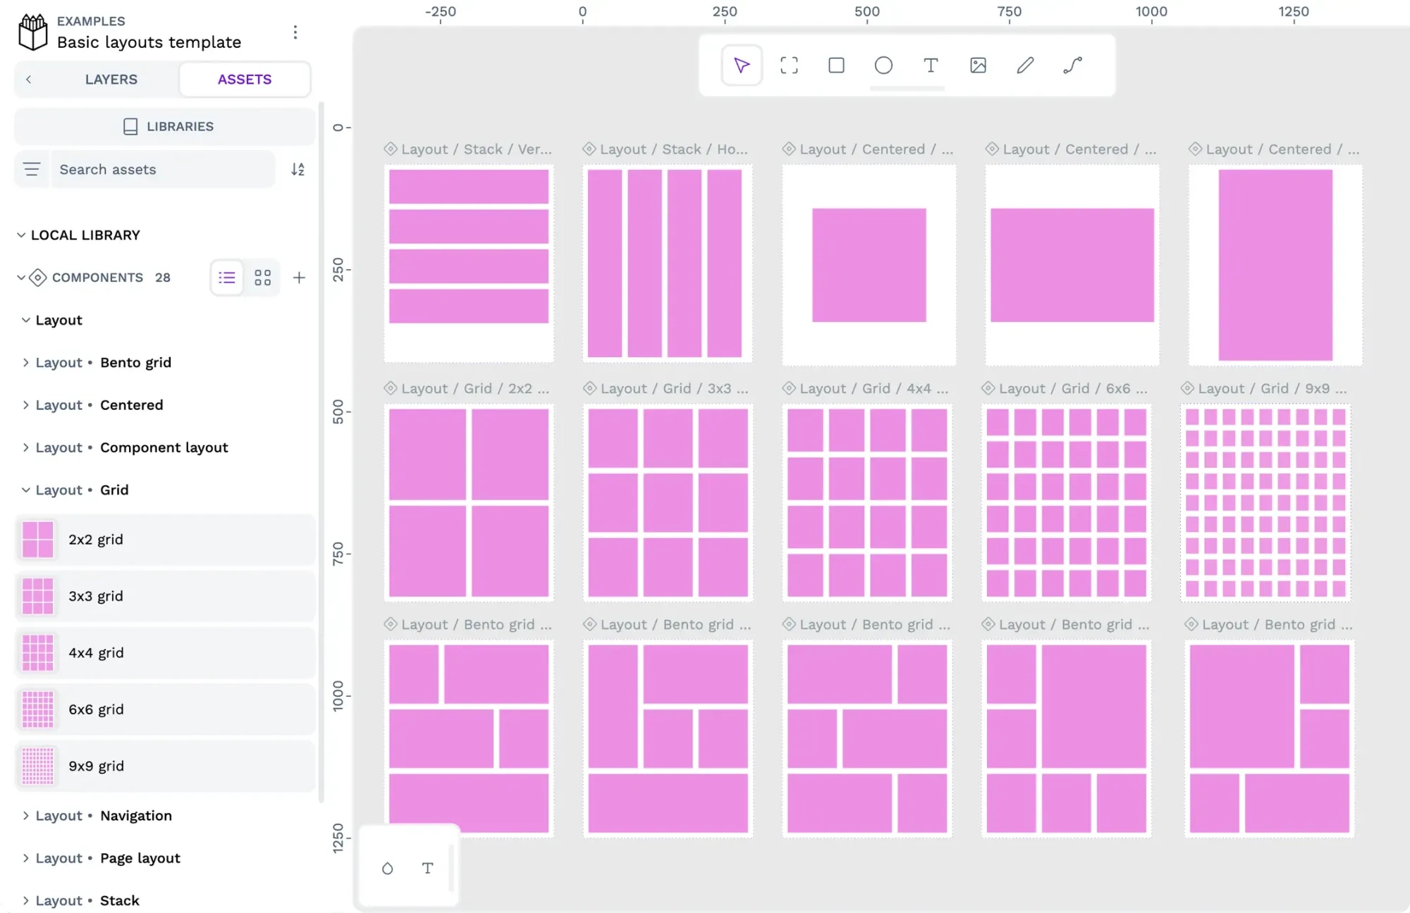This screenshot has height=913, width=1410.
Task: Click the 2x2 grid board on canvas
Action: pyautogui.click(x=469, y=503)
